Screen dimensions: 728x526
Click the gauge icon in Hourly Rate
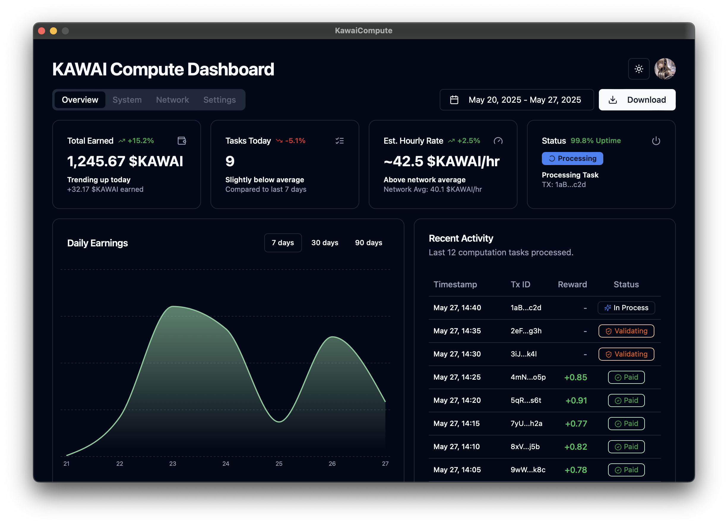[x=498, y=141]
